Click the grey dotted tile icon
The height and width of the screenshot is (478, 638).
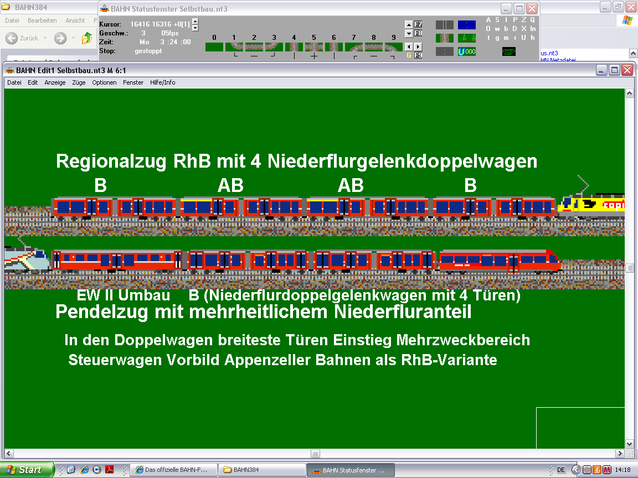tap(444, 51)
